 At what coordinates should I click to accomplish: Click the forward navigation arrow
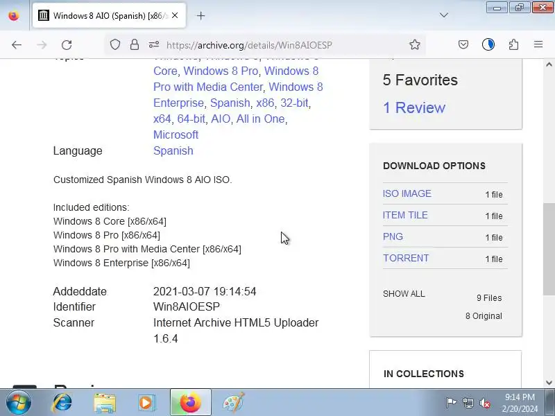coord(42,45)
